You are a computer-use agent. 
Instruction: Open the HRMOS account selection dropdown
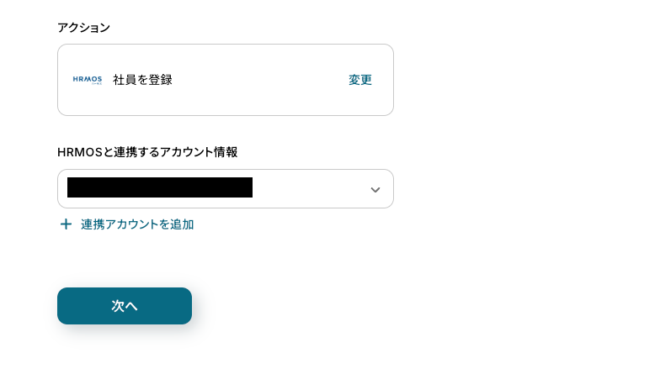pos(225,189)
